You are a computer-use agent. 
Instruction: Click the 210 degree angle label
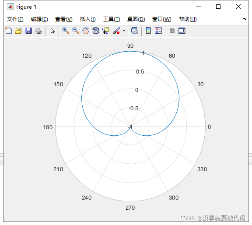[x=58, y=169]
